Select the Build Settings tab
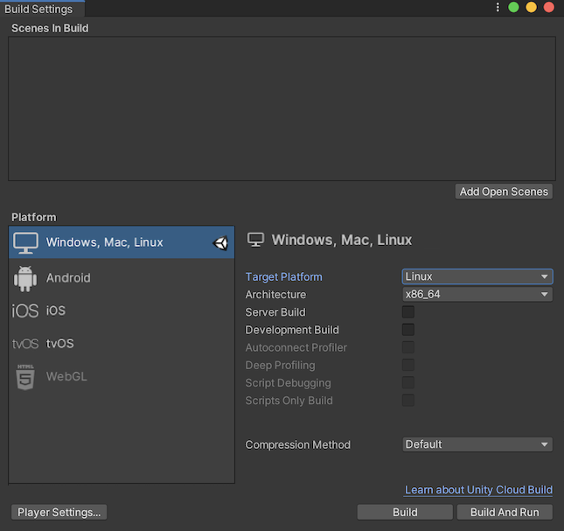 pyautogui.click(x=39, y=9)
